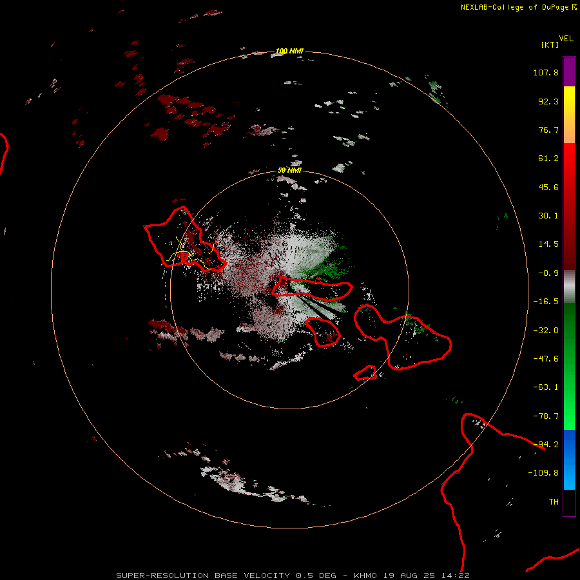Click the 76.7 velocity scale value
Image resolution: width=580 pixels, height=580 pixels.
coord(548,130)
